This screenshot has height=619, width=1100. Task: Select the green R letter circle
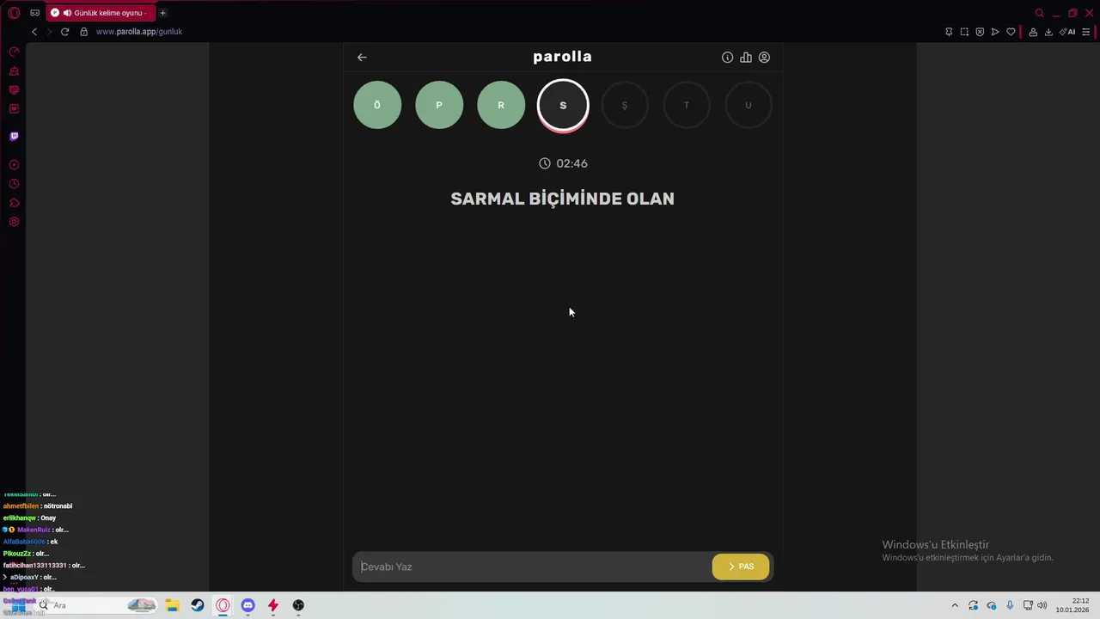click(501, 105)
